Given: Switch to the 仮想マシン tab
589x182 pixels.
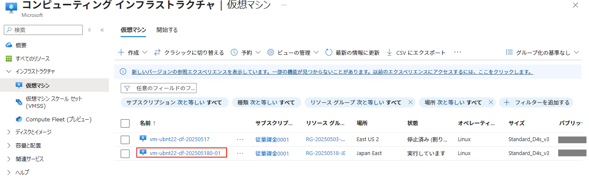Looking at the screenshot, I should click(133, 30).
